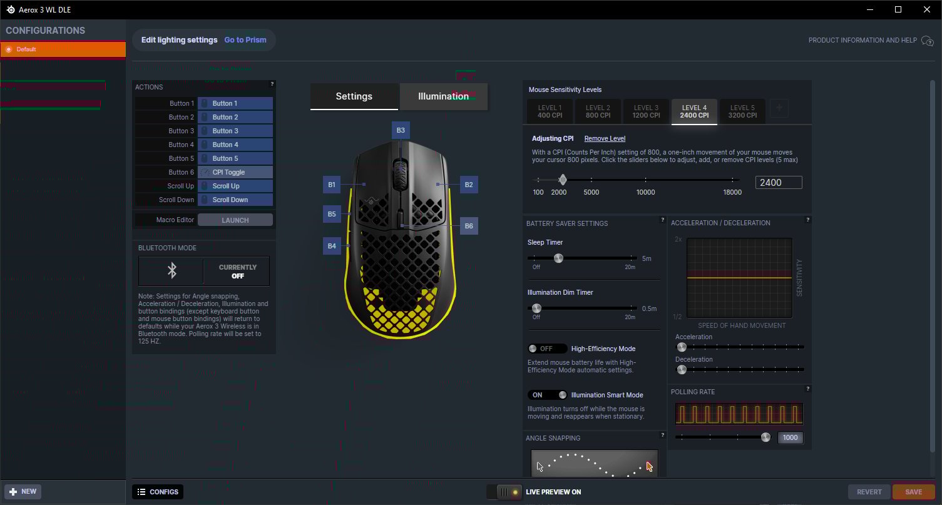
Task: Toggle Illumination Smart Mode switch
Action: click(x=548, y=395)
